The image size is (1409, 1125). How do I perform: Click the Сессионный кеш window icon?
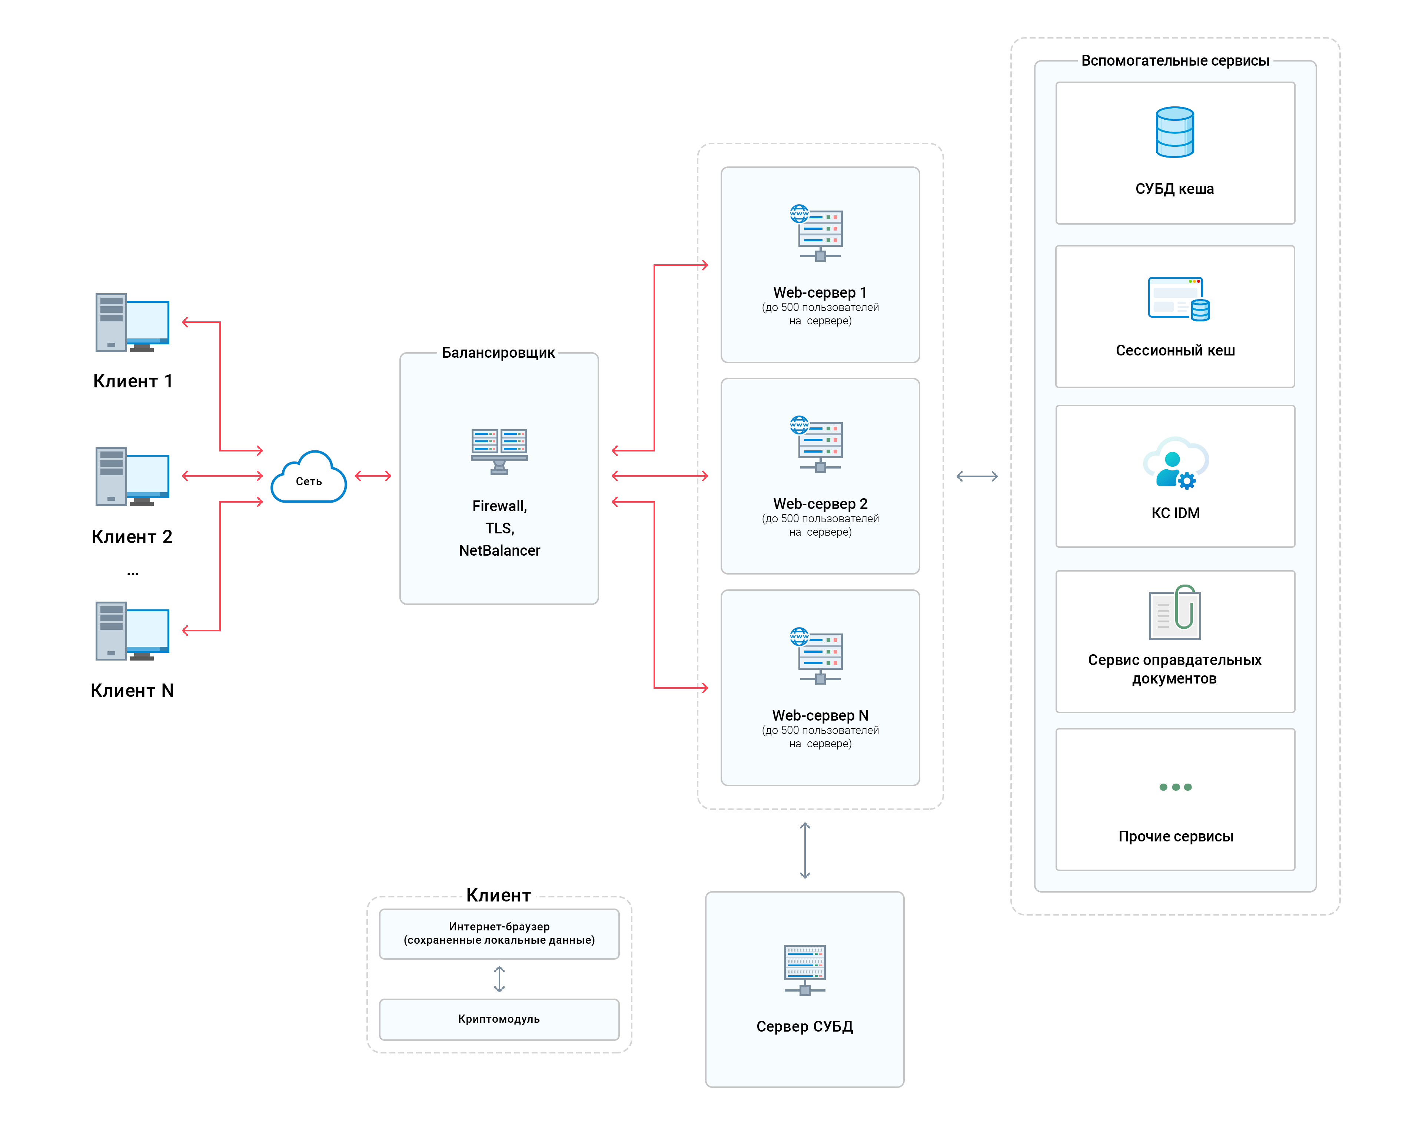1178,299
